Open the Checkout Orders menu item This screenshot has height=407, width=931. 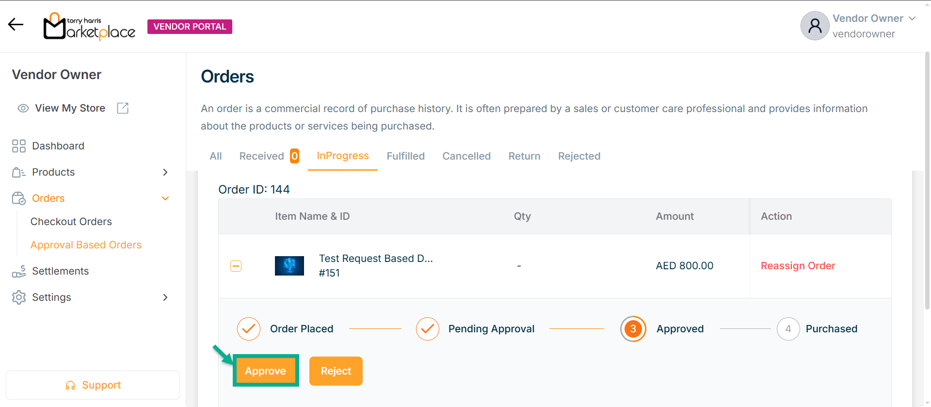(x=71, y=222)
